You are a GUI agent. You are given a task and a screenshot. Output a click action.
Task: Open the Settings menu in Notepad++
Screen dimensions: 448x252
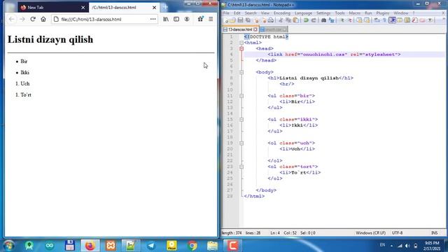pyautogui.click(x=323, y=13)
